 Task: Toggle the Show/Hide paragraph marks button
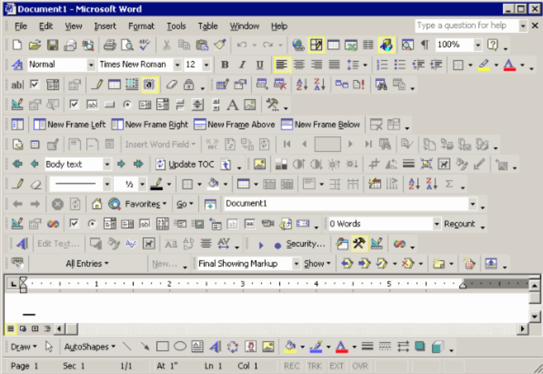point(425,45)
